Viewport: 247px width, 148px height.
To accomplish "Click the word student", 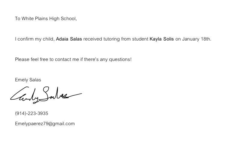I will [140, 39].
